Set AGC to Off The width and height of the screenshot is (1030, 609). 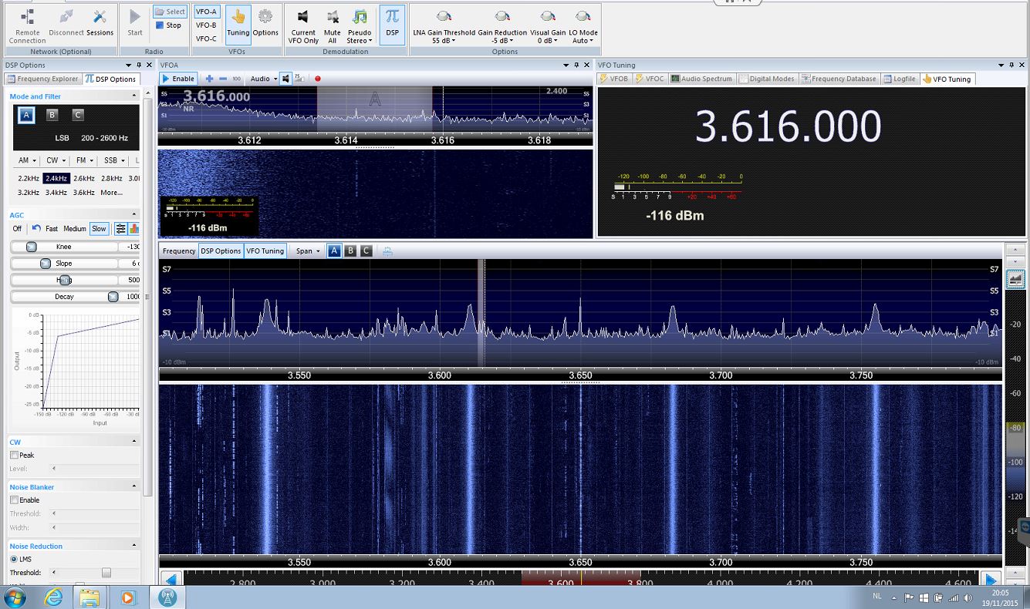tap(17, 229)
